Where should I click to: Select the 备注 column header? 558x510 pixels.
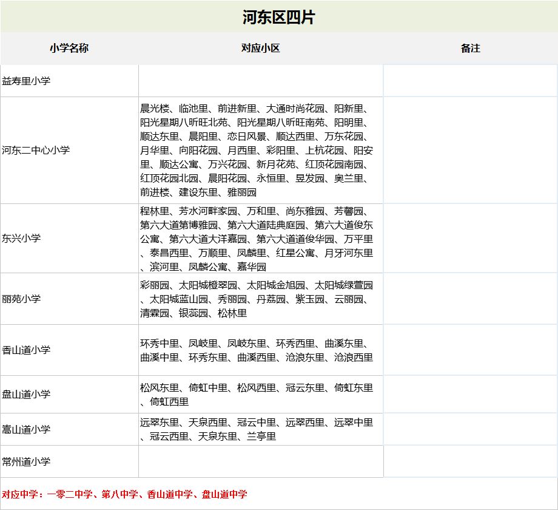(470, 48)
